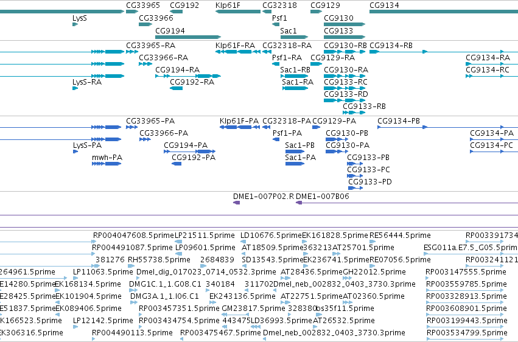This screenshot has width=518, height=342.
Task: Click the DMG1C.1_1.G08.C1 EST label
Action: pyautogui.click(x=165, y=285)
